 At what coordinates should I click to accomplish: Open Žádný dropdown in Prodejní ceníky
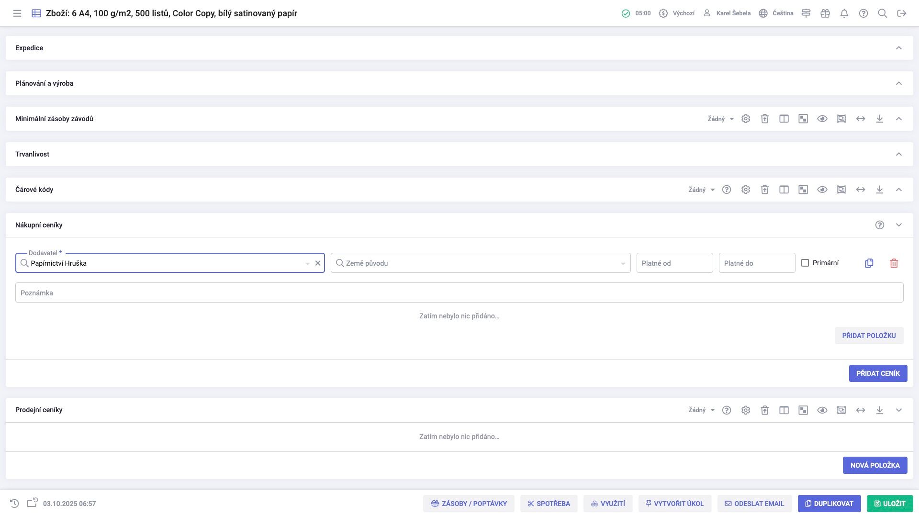point(702,410)
